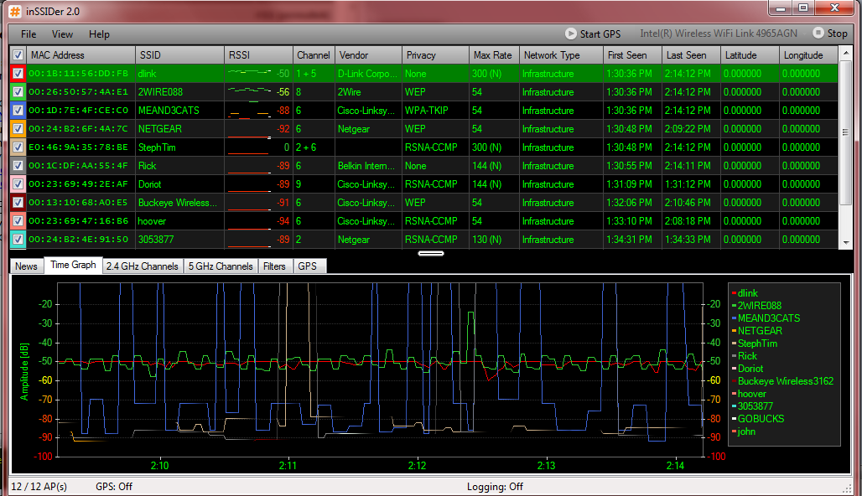This screenshot has width=862, height=496.
Task: Toggle the select-all checkbox in table header
Action: click(18, 55)
